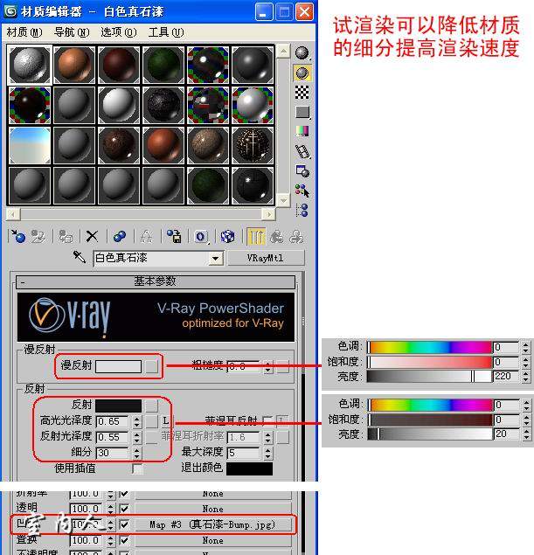
Task: Select the blue sky gradient material sample
Action: click(30, 145)
